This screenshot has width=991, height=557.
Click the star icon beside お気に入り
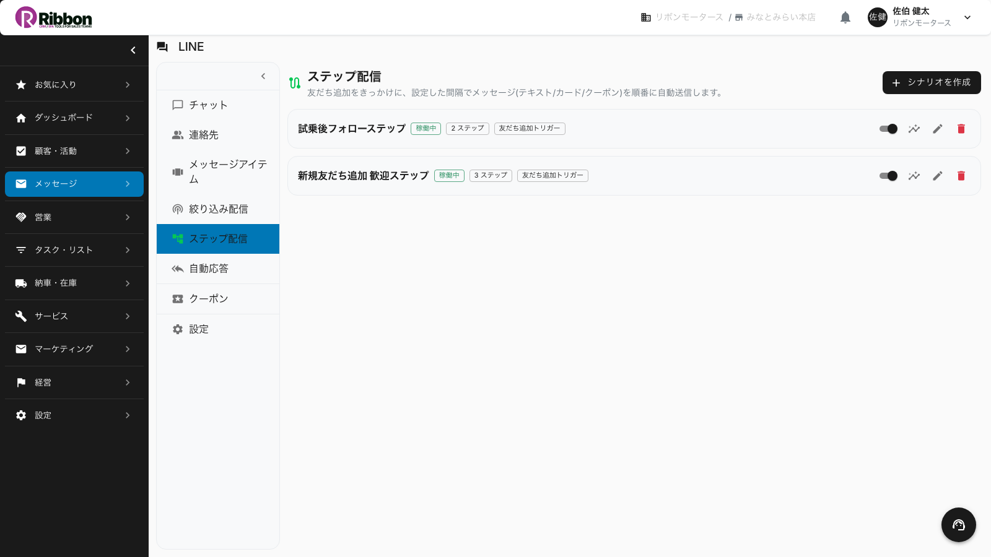(21, 85)
